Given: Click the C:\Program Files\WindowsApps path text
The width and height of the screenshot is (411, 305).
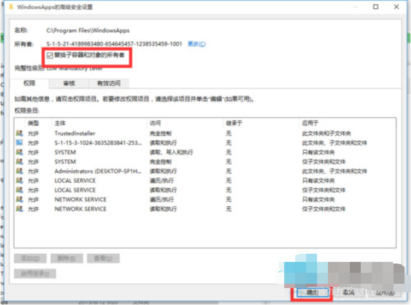Looking at the screenshot, I should click(x=88, y=31).
